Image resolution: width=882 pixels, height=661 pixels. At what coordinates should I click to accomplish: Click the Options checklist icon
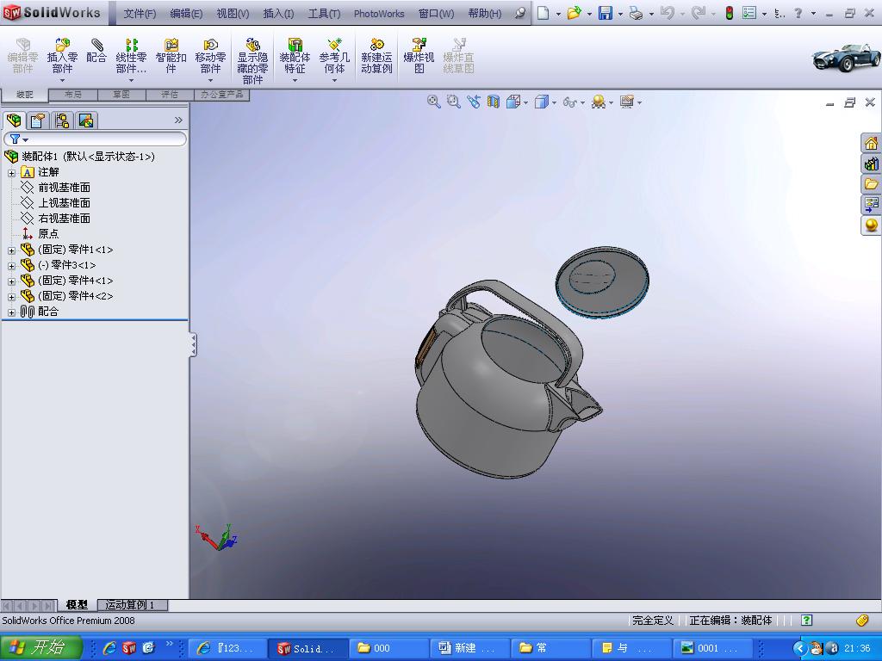(748, 13)
